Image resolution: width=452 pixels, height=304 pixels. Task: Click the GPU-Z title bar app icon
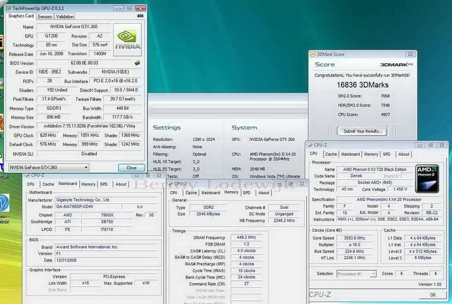tap(8, 8)
